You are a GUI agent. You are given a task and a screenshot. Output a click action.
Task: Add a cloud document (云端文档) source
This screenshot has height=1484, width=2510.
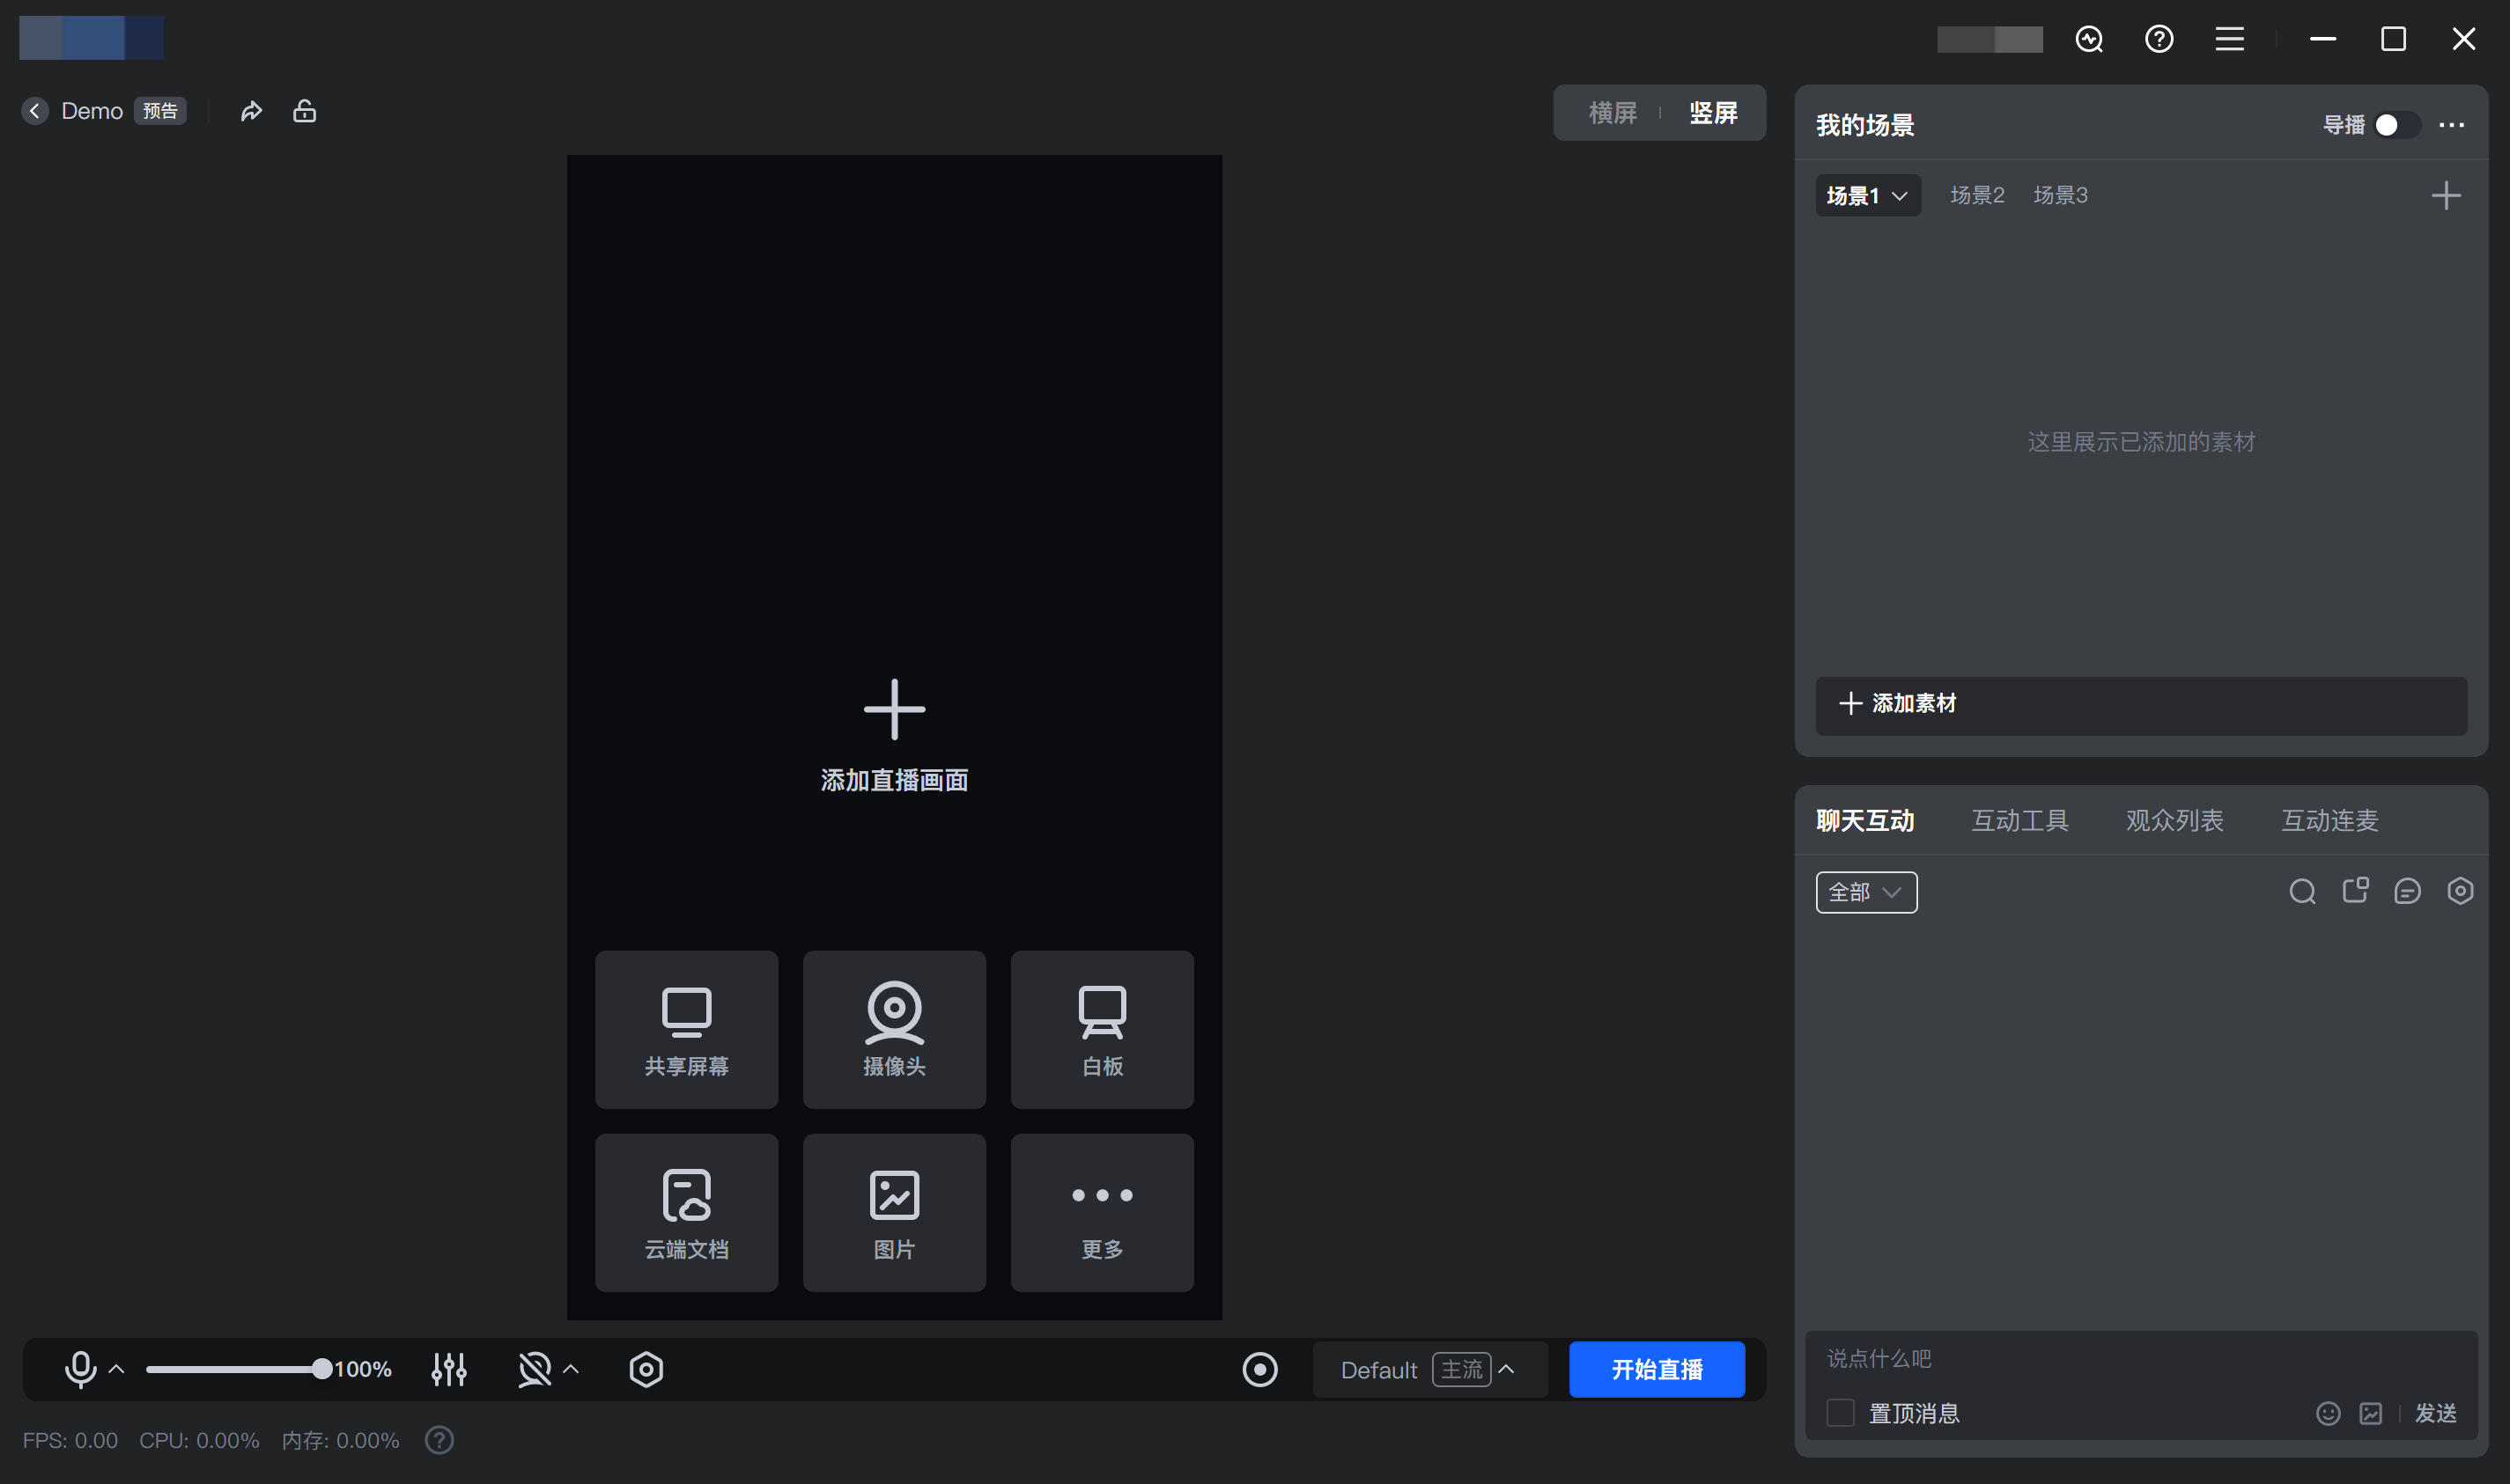pos(686,1212)
